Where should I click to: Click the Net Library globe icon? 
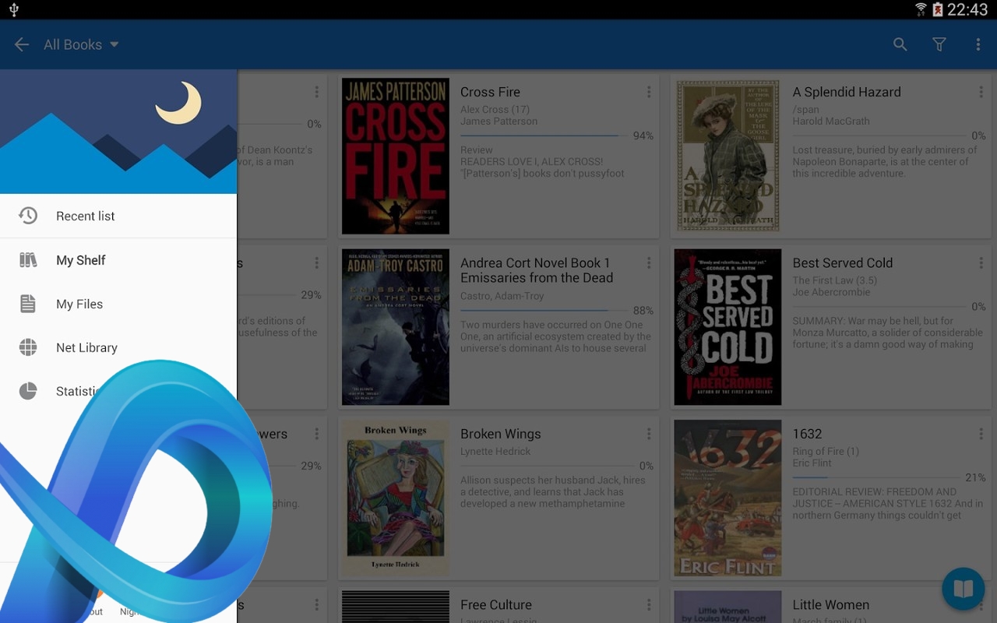(x=28, y=347)
